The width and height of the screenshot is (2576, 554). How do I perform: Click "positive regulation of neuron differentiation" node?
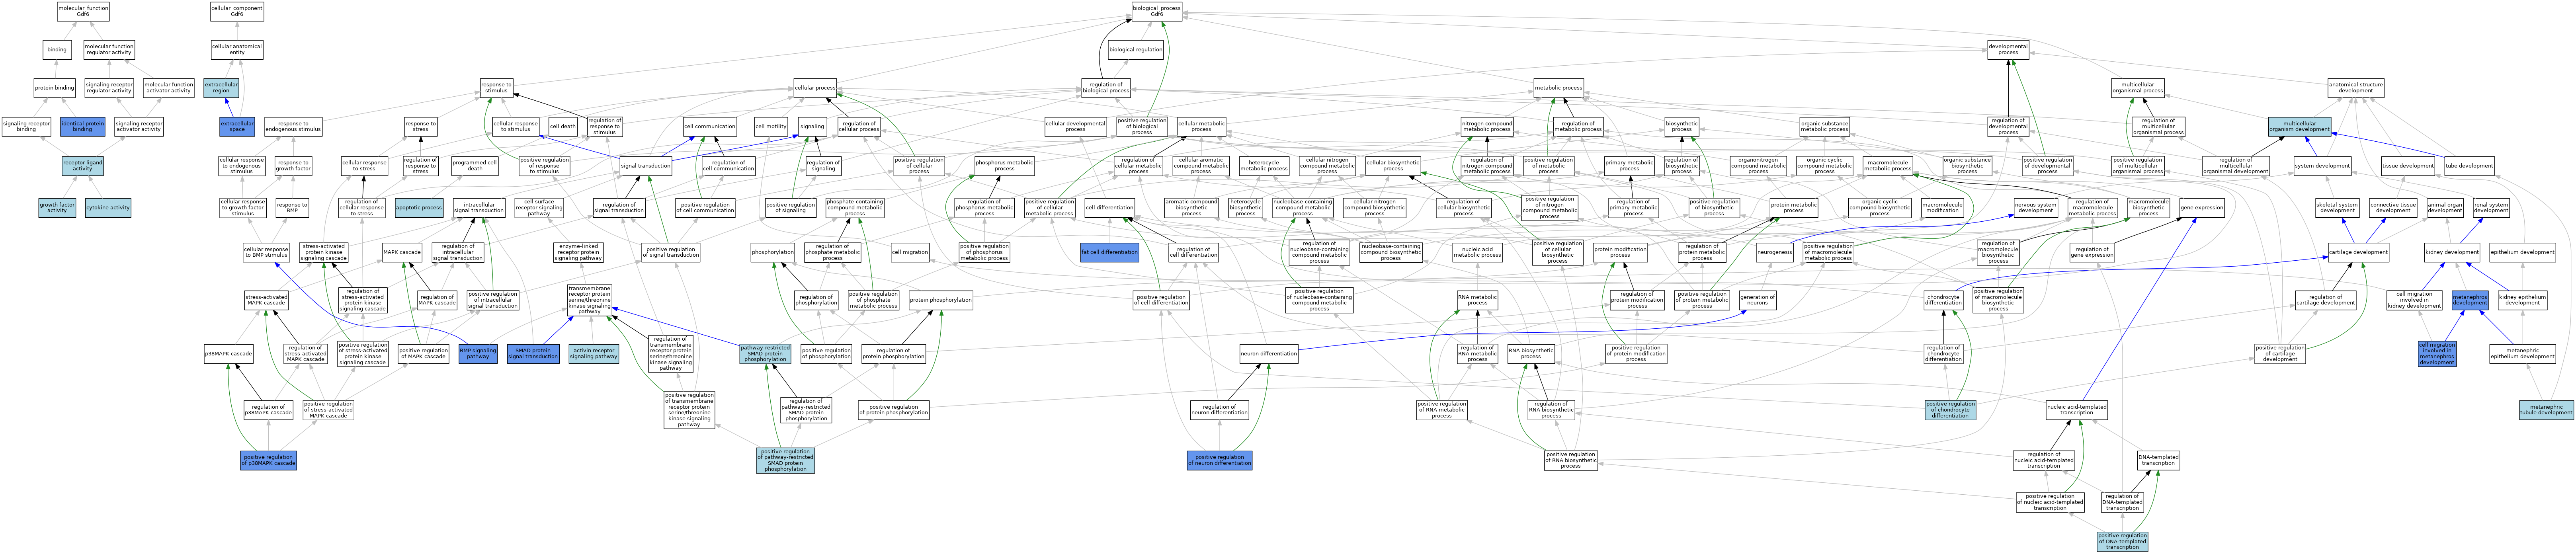[1219, 460]
